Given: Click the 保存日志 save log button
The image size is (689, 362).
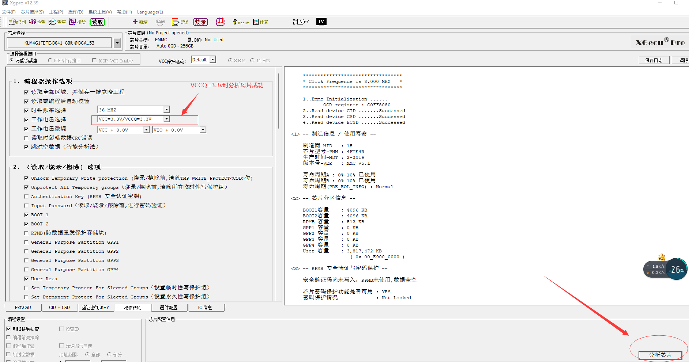Looking at the screenshot, I should (x=654, y=60).
